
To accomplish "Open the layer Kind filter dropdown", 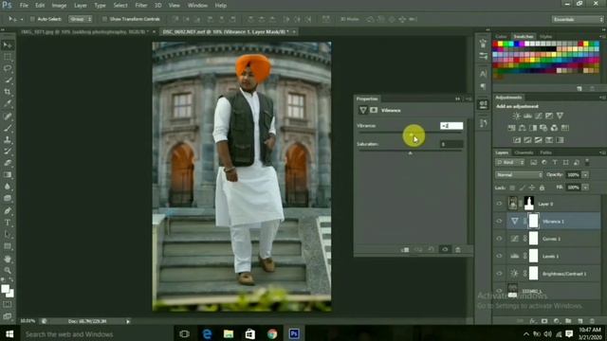I will point(510,162).
